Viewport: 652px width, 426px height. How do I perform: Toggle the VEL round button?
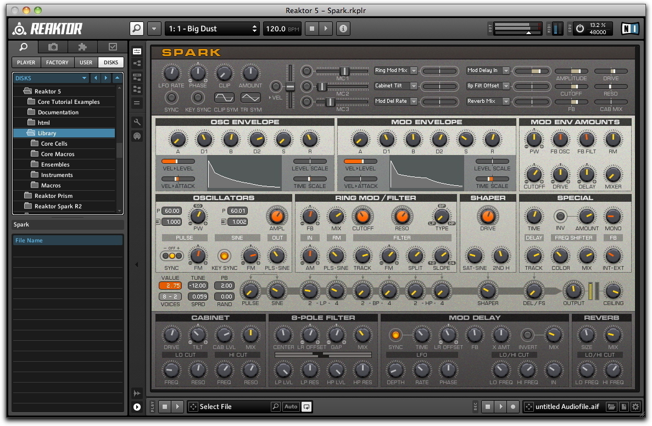[276, 86]
